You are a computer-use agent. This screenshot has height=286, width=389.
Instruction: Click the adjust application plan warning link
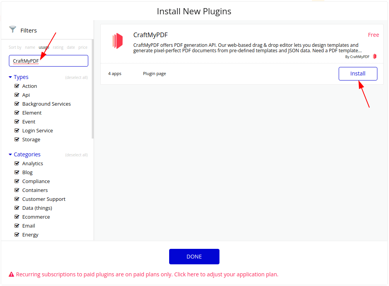coord(226,274)
